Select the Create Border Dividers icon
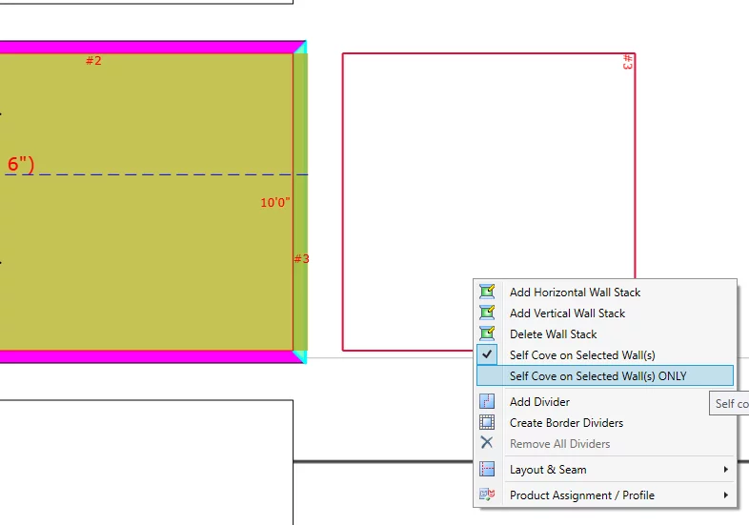 487,423
